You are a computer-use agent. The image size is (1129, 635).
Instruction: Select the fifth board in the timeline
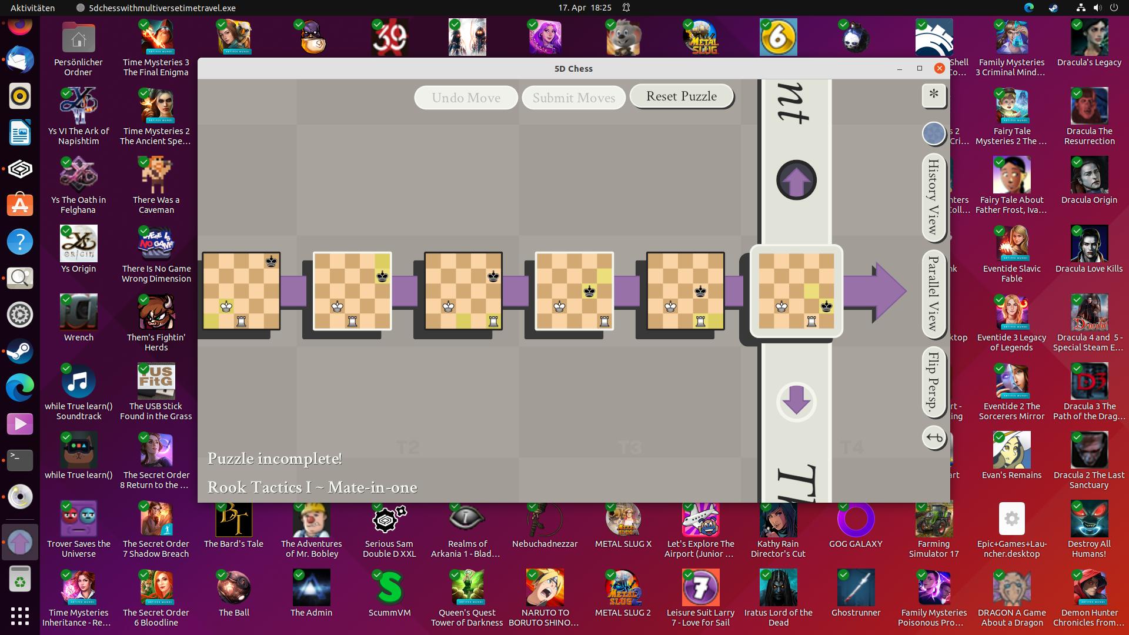(686, 290)
